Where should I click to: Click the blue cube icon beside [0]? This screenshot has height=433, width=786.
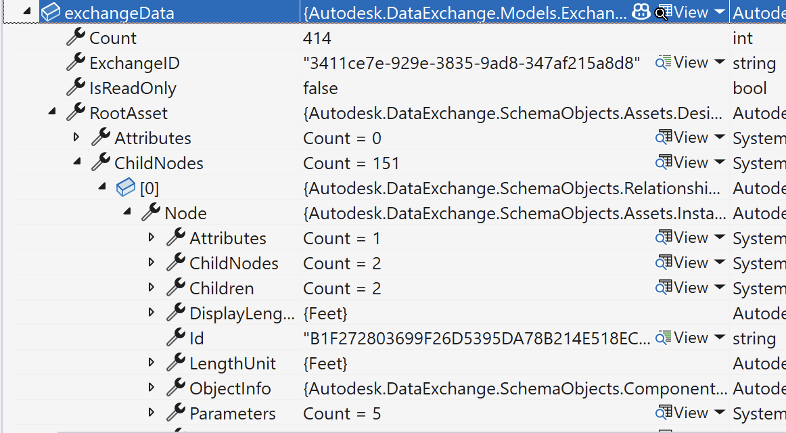pos(126,187)
